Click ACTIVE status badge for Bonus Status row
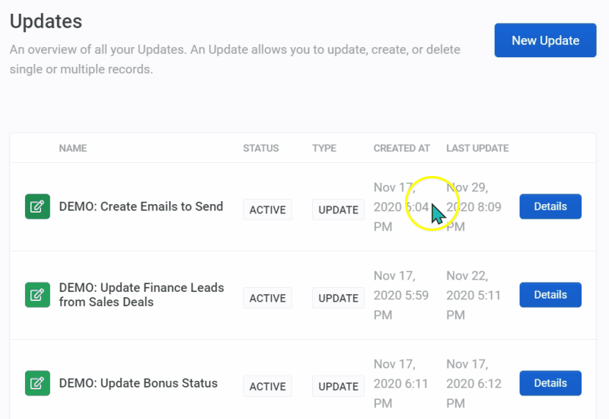This screenshot has height=419, width=609. pyautogui.click(x=267, y=386)
